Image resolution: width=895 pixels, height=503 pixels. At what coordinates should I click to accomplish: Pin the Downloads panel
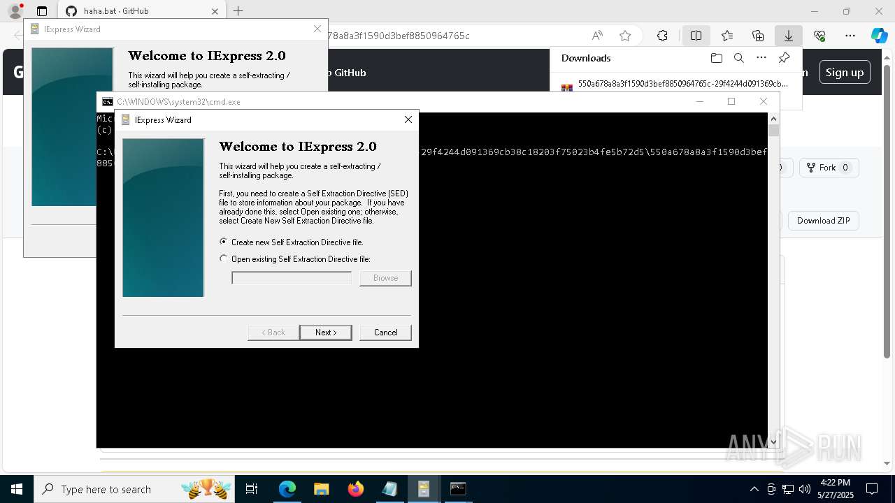[784, 58]
